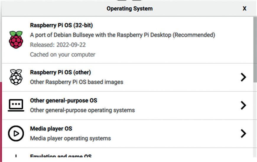
Task: Expand the Raspberry Pi OS (other) chevron
Action: pos(243,77)
